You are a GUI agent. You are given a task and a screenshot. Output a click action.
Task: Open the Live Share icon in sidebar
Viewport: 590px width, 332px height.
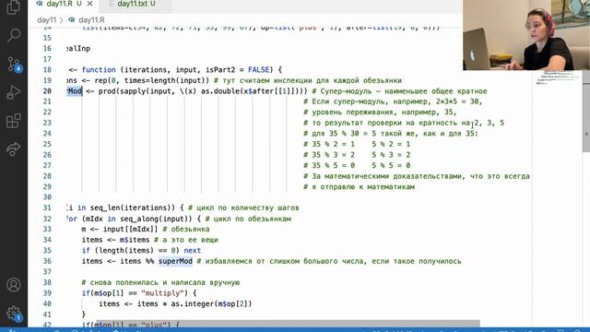pos(14,149)
